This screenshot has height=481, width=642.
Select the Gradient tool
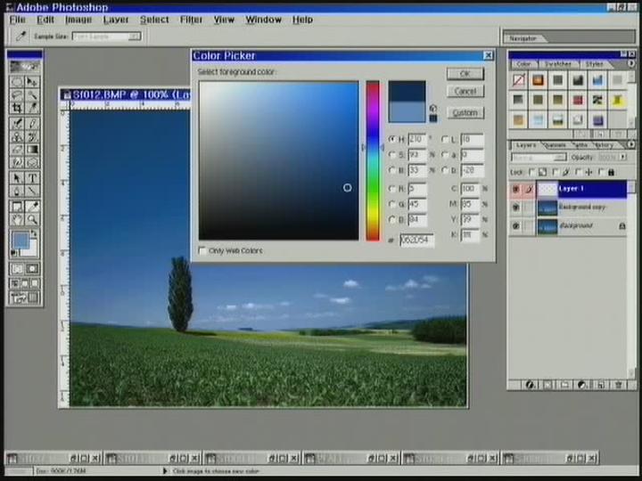(x=32, y=150)
